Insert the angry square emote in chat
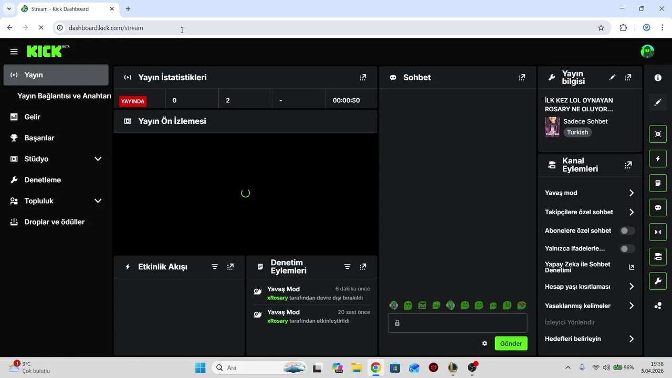Screen dimensions: 672x378 pyautogui.click(x=422, y=305)
